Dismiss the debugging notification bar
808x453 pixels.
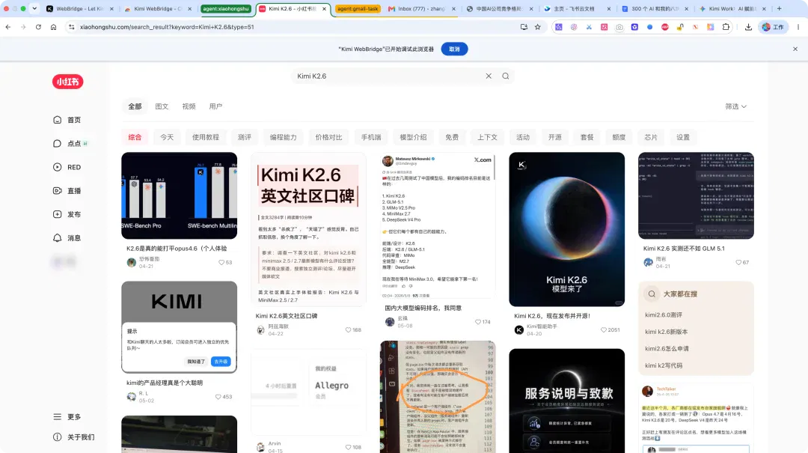(795, 49)
